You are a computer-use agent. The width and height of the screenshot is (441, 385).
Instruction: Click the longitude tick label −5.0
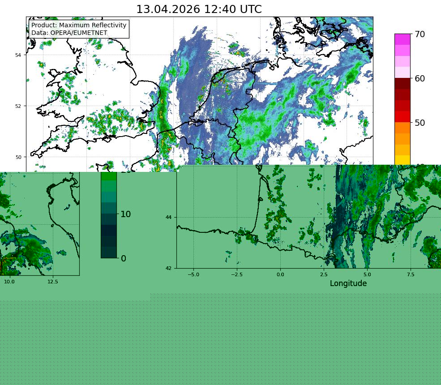coord(193,274)
